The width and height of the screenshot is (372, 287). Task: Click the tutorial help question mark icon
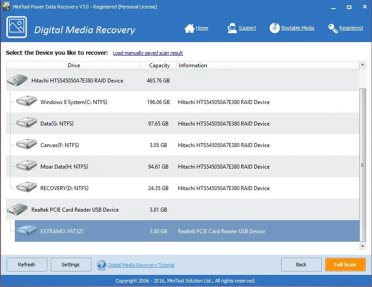click(x=102, y=265)
